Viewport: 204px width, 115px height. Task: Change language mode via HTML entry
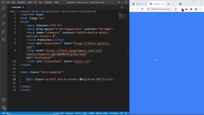(x=91, y=113)
